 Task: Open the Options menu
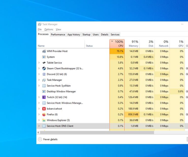coord(49,29)
